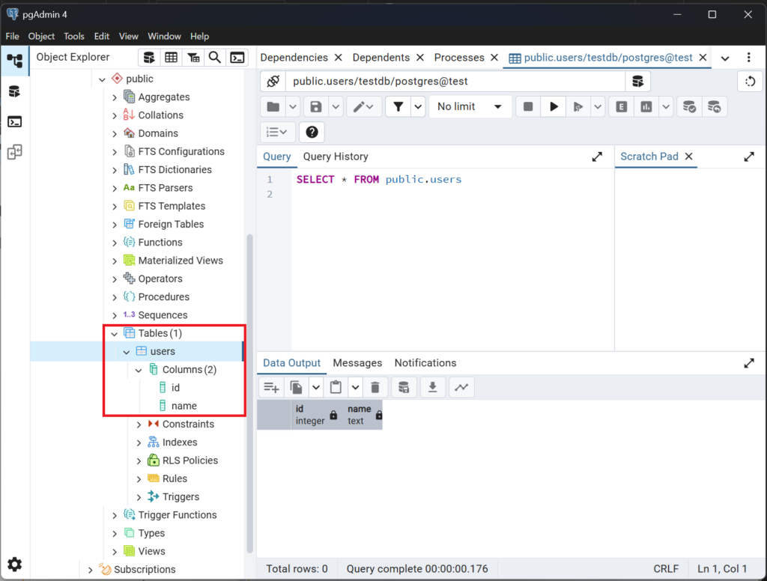This screenshot has width=767, height=581.
Task: Open the Tools menu
Action: coord(74,36)
